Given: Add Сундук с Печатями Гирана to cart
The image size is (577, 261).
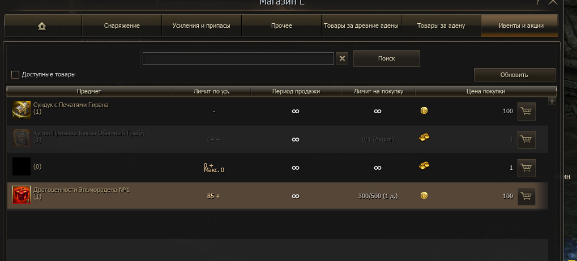Looking at the screenshot, I should (527, 111).
